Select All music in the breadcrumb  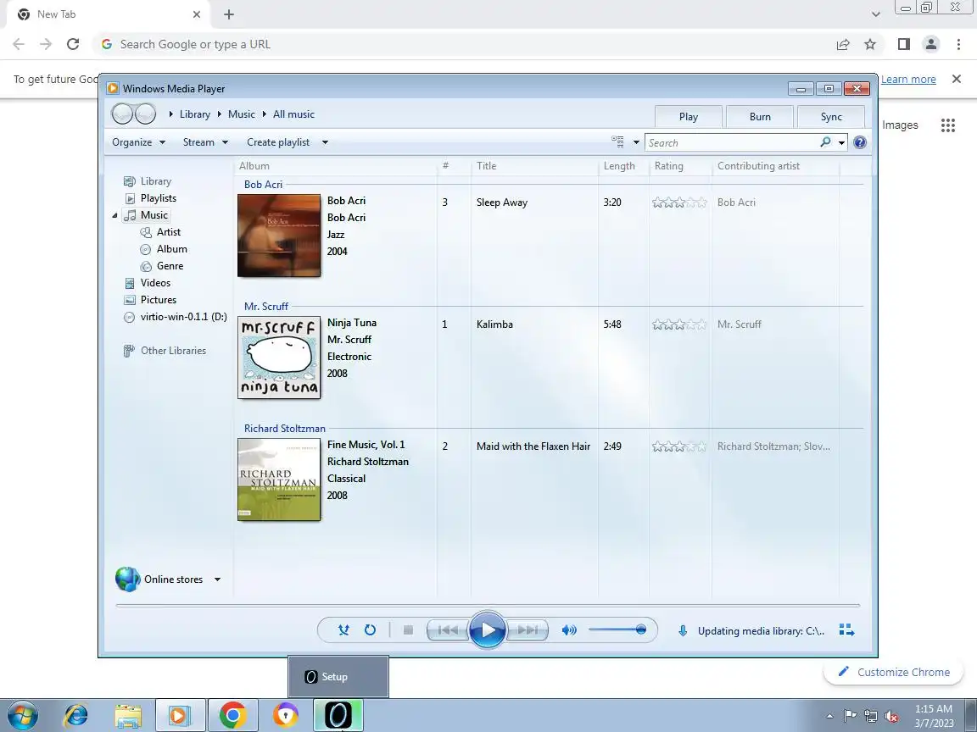293,114
